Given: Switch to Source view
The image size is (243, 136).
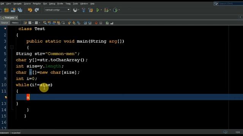Looking at the screenshot, I should [5, 23].
